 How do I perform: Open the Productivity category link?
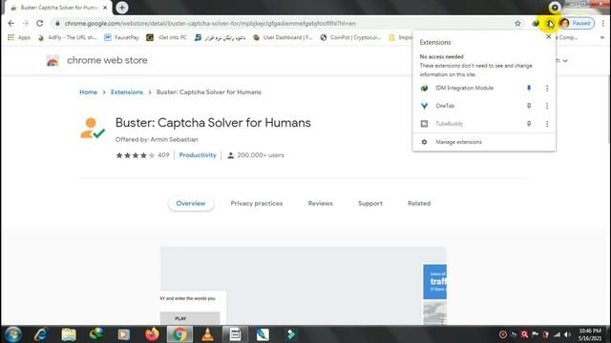(x=198, y=155)
